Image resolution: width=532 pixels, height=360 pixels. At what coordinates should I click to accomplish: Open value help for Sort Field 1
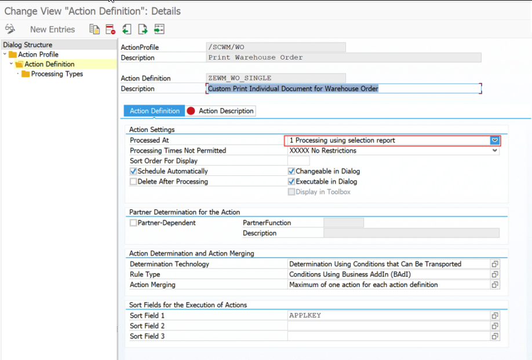click(495, 315)
